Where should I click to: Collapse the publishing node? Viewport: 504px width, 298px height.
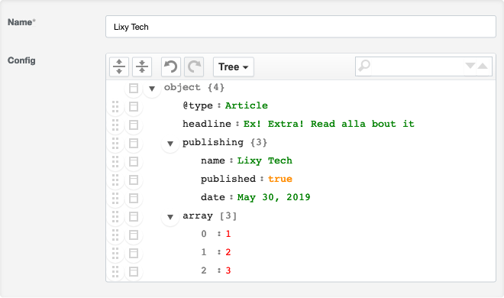[x=170, y=143]
